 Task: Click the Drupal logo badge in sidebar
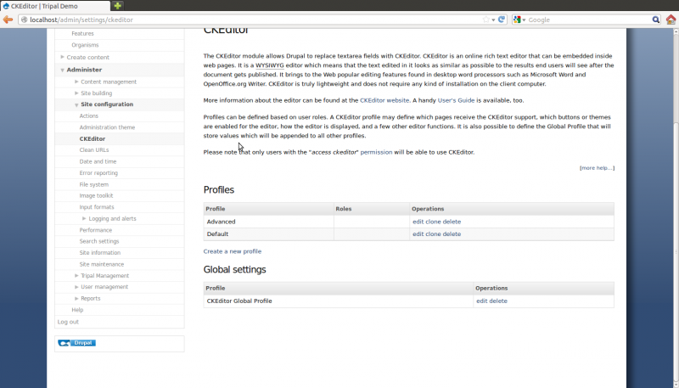[x=76, y=343]
